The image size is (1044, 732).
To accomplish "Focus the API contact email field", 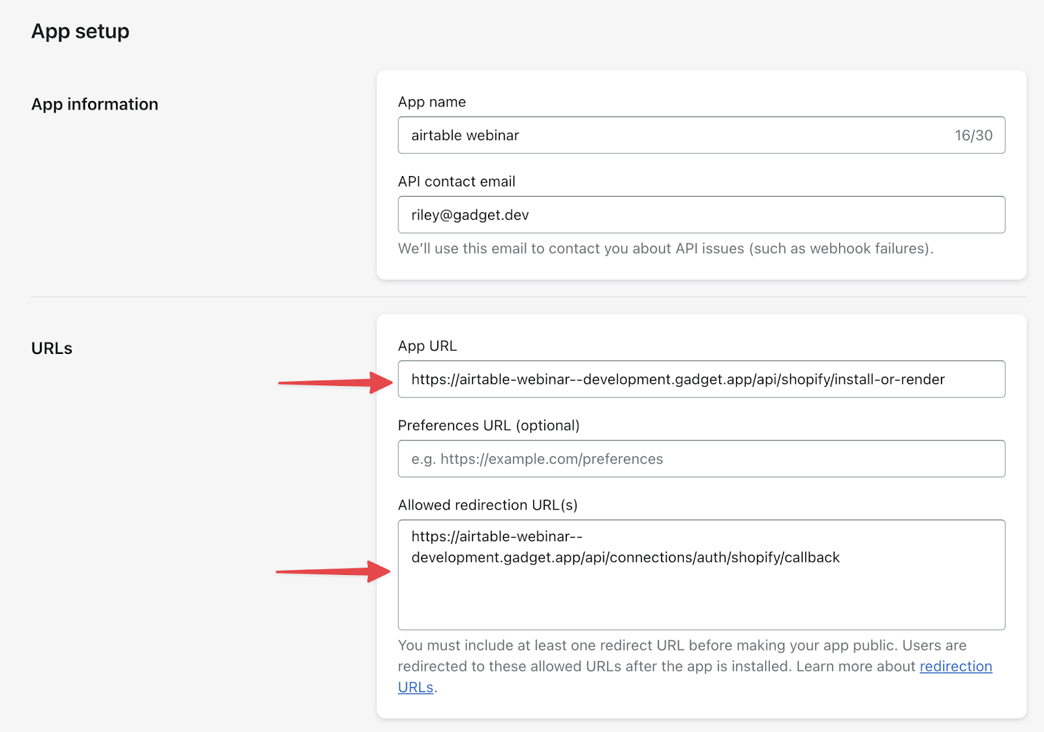I will (x=701, y=214).
